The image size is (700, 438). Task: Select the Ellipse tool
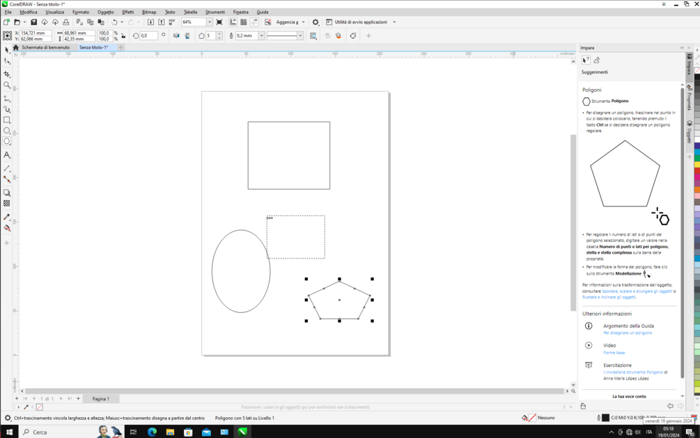[x=7, y=131]
